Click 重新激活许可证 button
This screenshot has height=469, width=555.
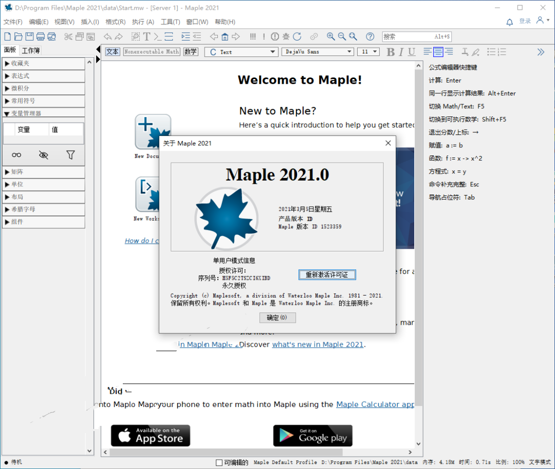click(327, 275)
